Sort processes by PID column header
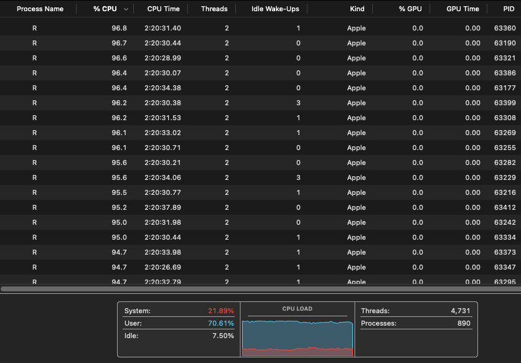Image resolution: width=521 pixels, height=363 pixels. point(509,9)
